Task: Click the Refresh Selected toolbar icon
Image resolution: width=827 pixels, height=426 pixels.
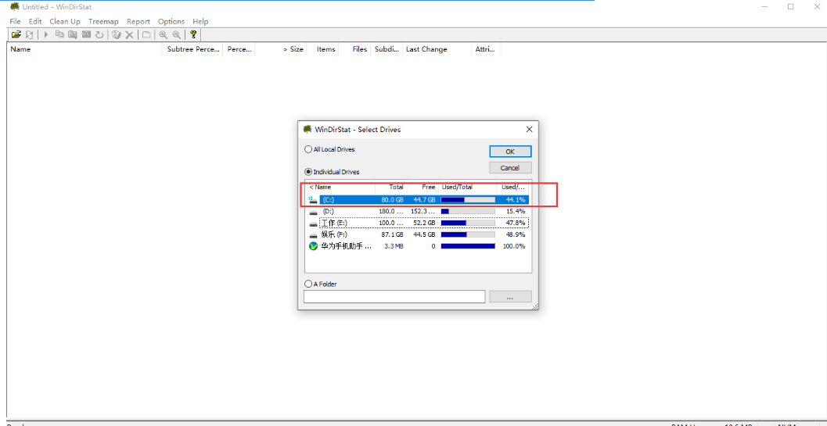Action: [99, 34]
